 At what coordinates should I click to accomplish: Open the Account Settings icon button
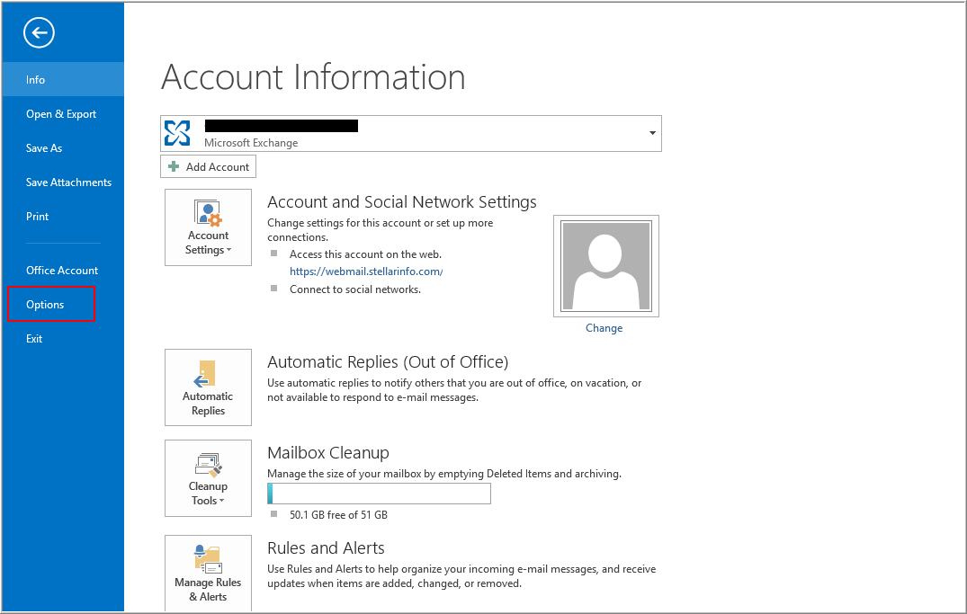pyautogui.click(x=208, y=213)
